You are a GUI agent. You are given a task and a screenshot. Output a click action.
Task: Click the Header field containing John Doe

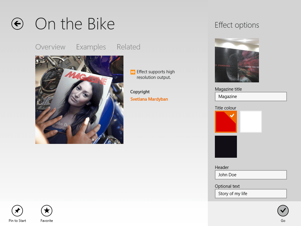pyautogui.click(x=251, y=175)
